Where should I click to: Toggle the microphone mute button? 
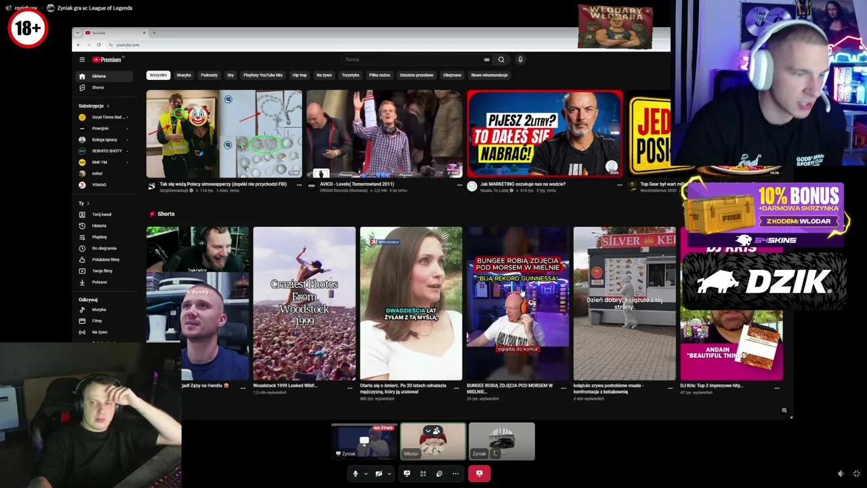pos(356,474)
